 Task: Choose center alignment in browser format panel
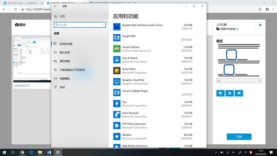coord(230,93)
